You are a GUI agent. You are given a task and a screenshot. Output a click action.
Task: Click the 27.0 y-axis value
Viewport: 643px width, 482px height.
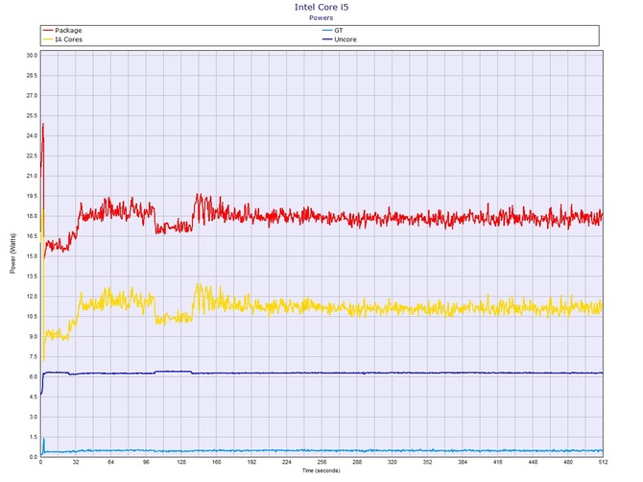[32, 96]
